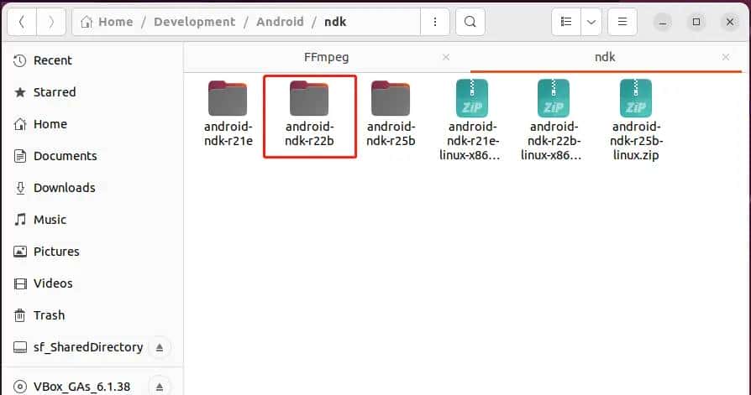Click the android-ndk-r21e folder name label

pos(228,134)
